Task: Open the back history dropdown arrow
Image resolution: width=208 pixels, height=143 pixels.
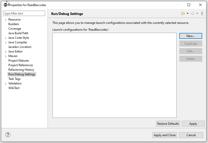Action: pos(187,13)
